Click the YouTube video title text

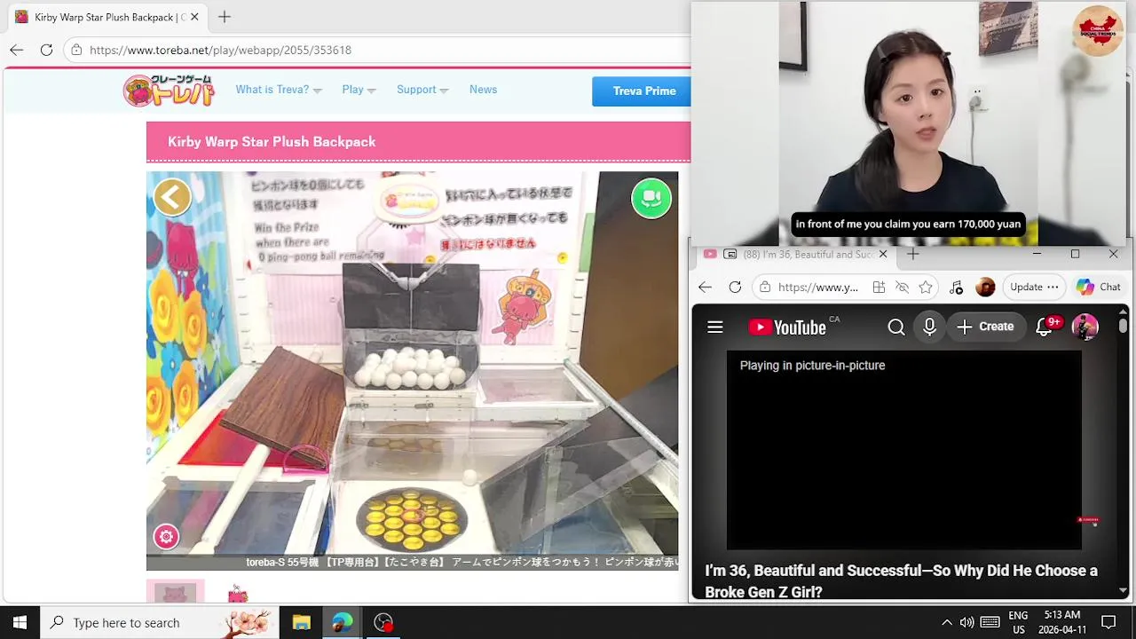click(901, 580)
